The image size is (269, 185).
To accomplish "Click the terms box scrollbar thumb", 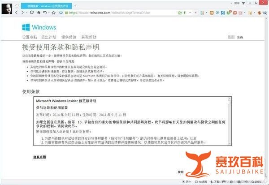I will click(x=229, y=103).
